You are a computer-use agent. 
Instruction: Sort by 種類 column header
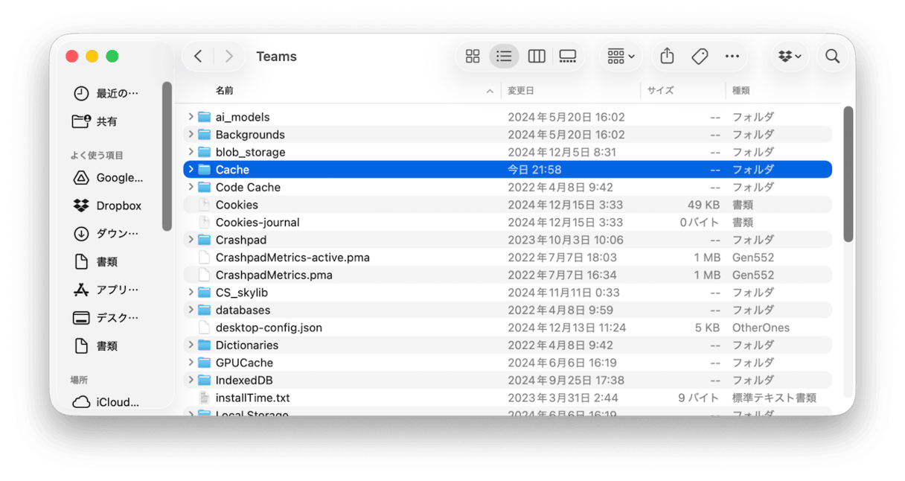click(741, 91)
